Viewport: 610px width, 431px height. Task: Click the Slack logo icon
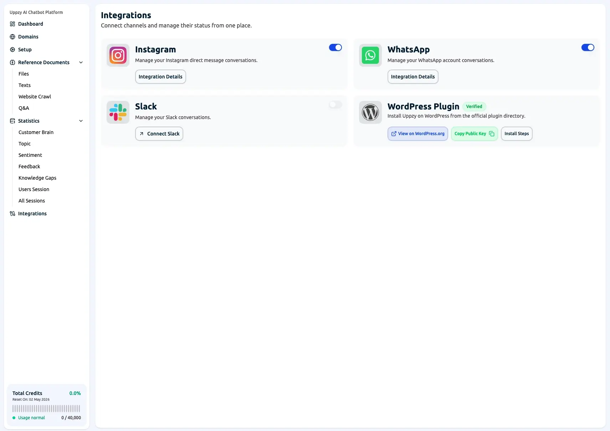pos(118,112)
